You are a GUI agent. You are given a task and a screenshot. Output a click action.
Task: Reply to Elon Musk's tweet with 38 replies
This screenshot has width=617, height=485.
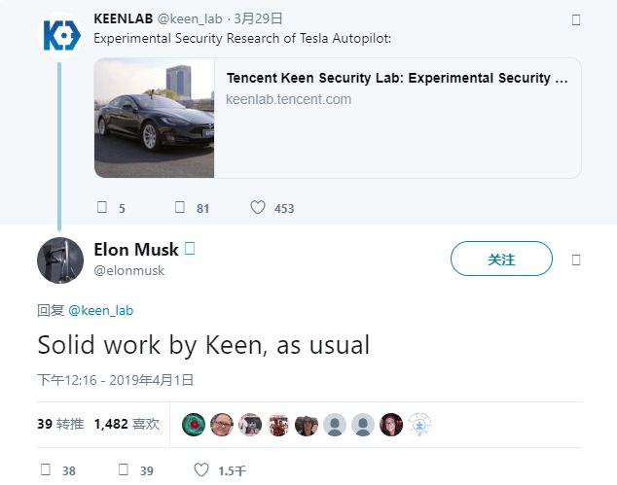46,469
